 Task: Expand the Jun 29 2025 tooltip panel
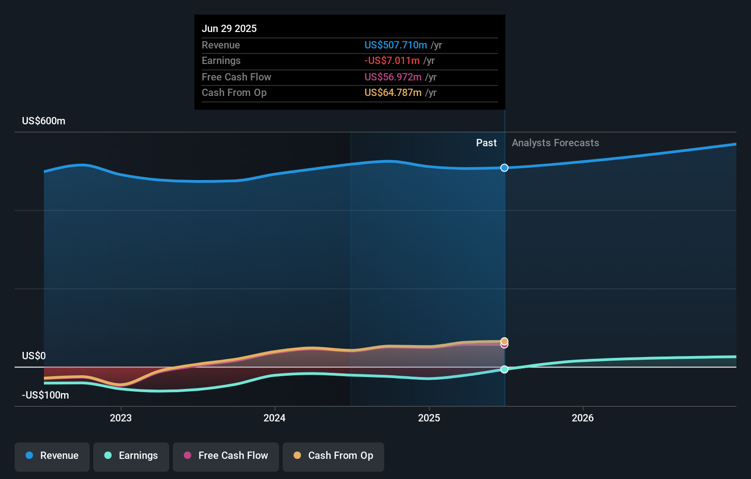coord(349,62)
